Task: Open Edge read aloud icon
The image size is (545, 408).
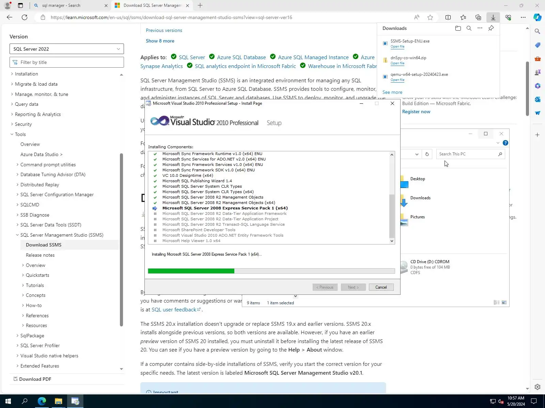Action: [x=417, y=17]
